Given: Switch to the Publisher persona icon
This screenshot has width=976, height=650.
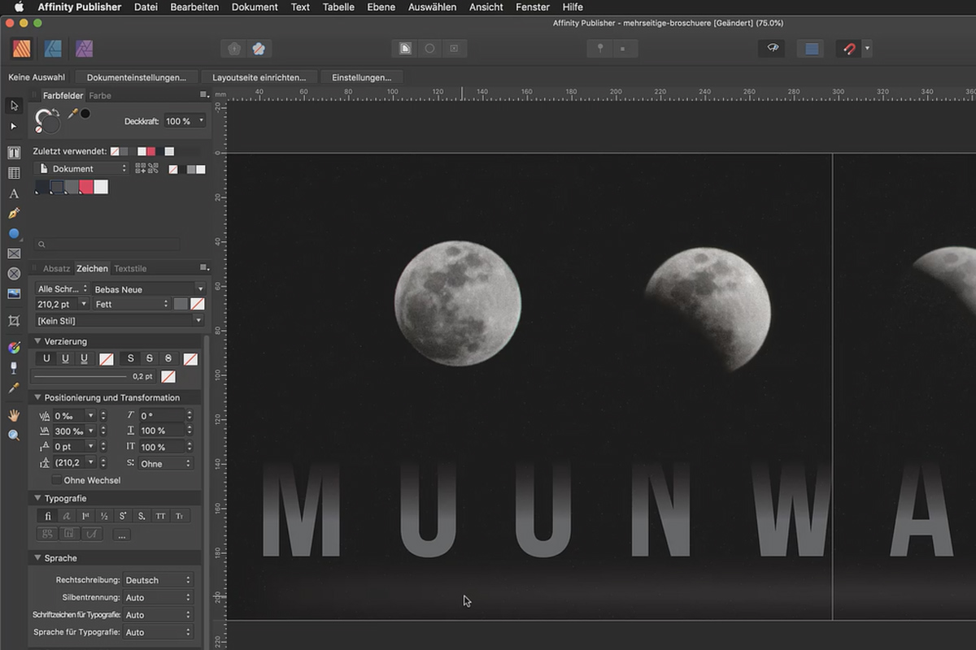Looking at the screenshot, I should pyautogui.click(x=21, y=49).
